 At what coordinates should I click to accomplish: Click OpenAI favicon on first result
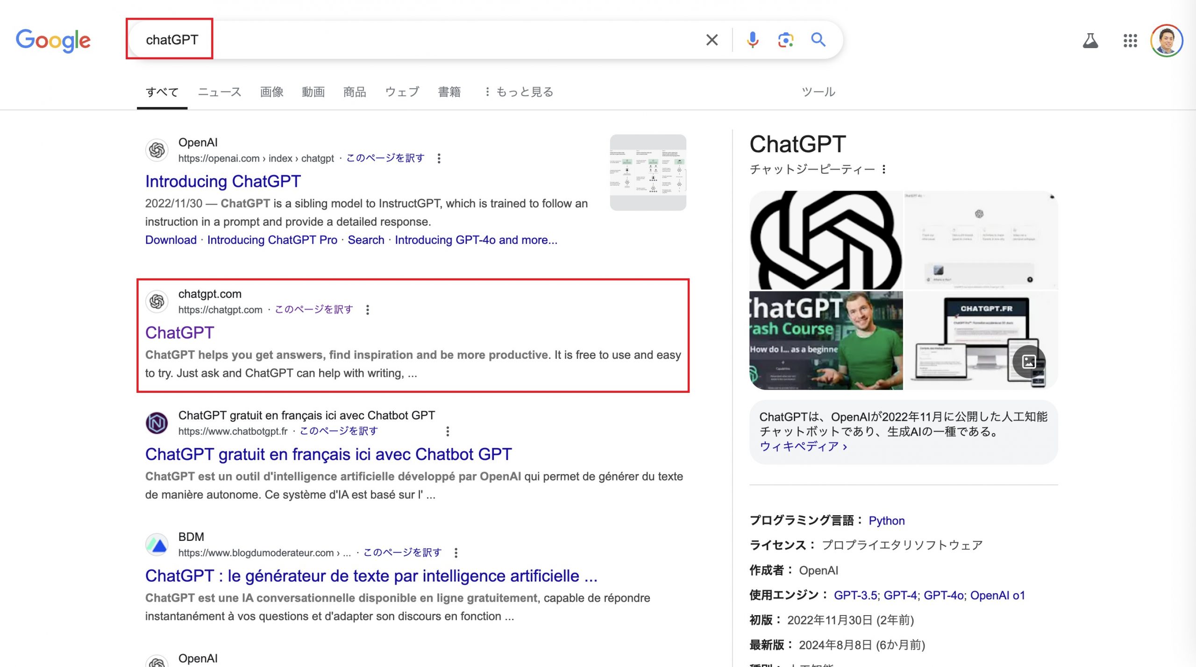(157, 150)
